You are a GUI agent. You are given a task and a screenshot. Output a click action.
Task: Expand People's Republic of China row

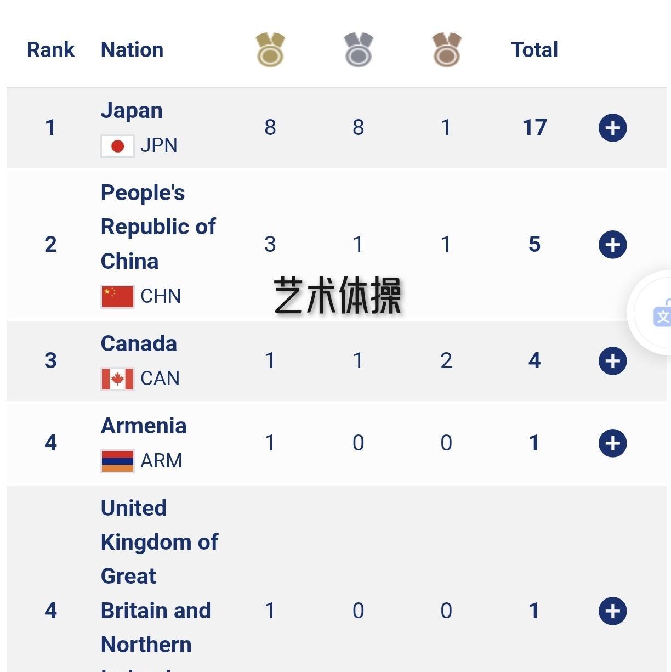(612, 245)
